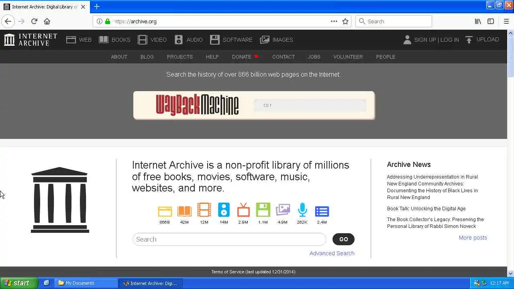514x289 pixels.
Task: Open Advanced Search link
Action: coord(332,253)
